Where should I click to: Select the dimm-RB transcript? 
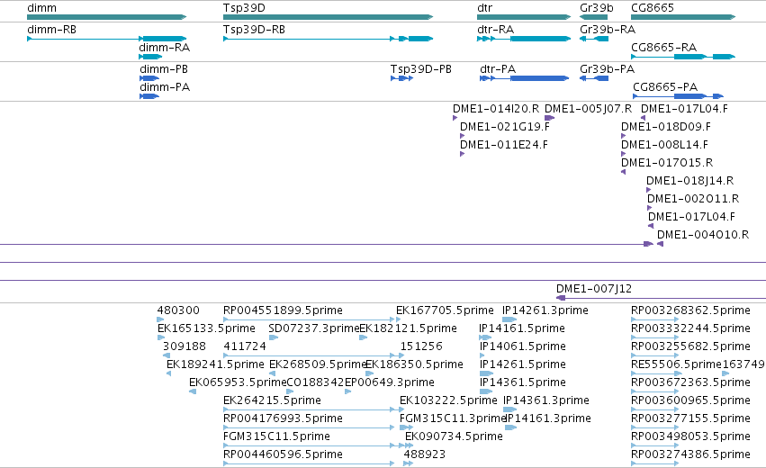pos(106,39)
